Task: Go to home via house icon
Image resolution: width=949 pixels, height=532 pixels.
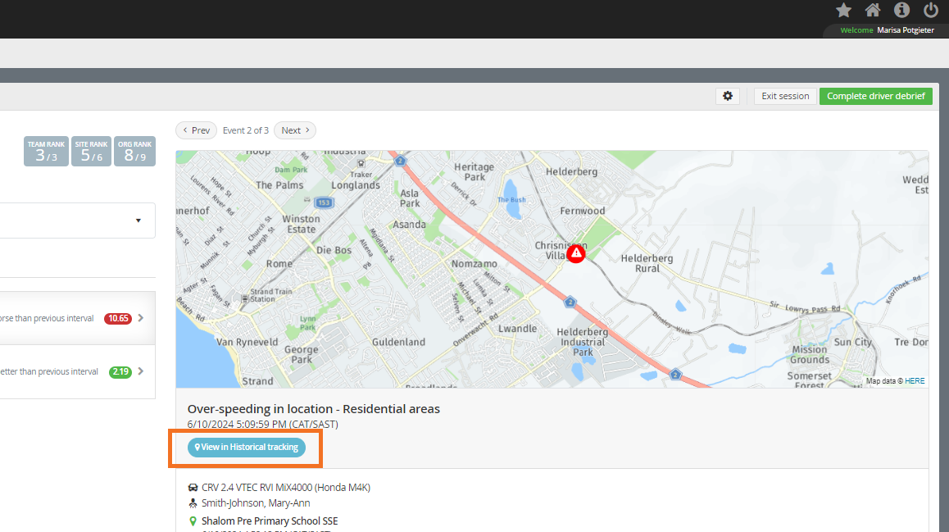Action: click(873, 11)
